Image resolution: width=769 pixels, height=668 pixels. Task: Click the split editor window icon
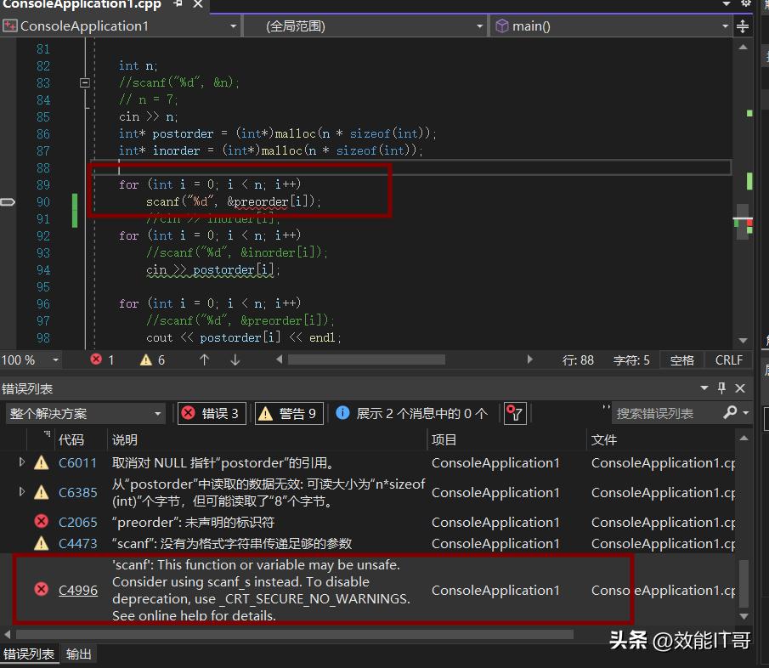[x=743, y=26]
